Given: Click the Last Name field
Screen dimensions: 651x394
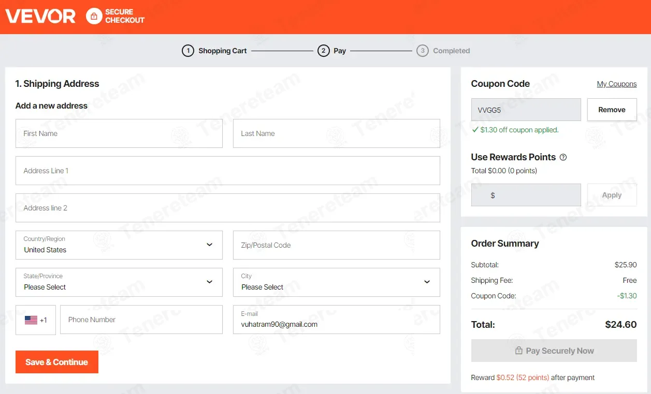Looking at the screenshot, I should (x=337, y=133).
